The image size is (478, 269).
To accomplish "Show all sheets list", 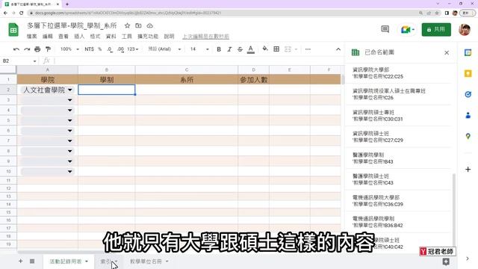I will click(x=32, y=261).
